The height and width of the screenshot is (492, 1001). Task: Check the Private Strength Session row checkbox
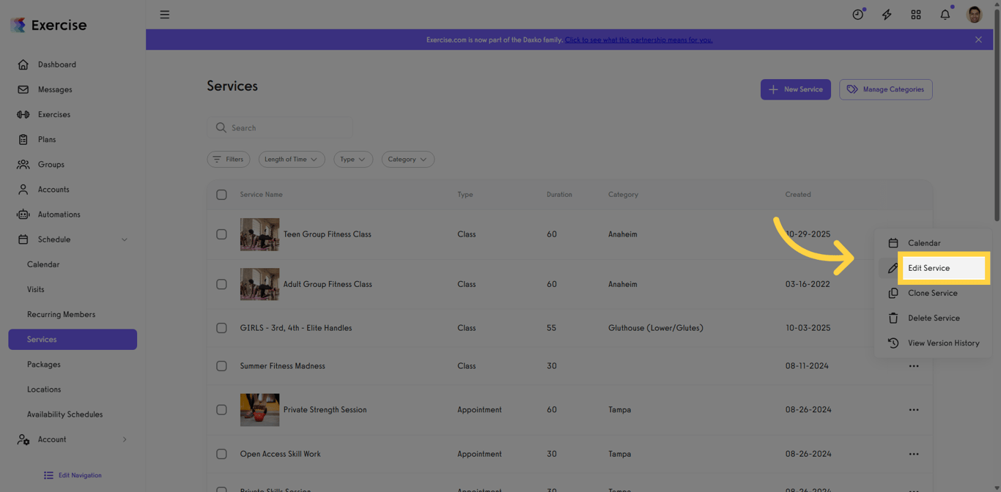pos(221,410)
